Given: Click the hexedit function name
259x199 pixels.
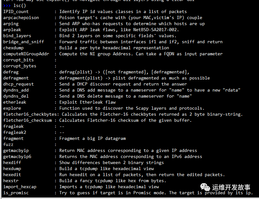Looking at the screenshot, I should click(x=12, y=175).
